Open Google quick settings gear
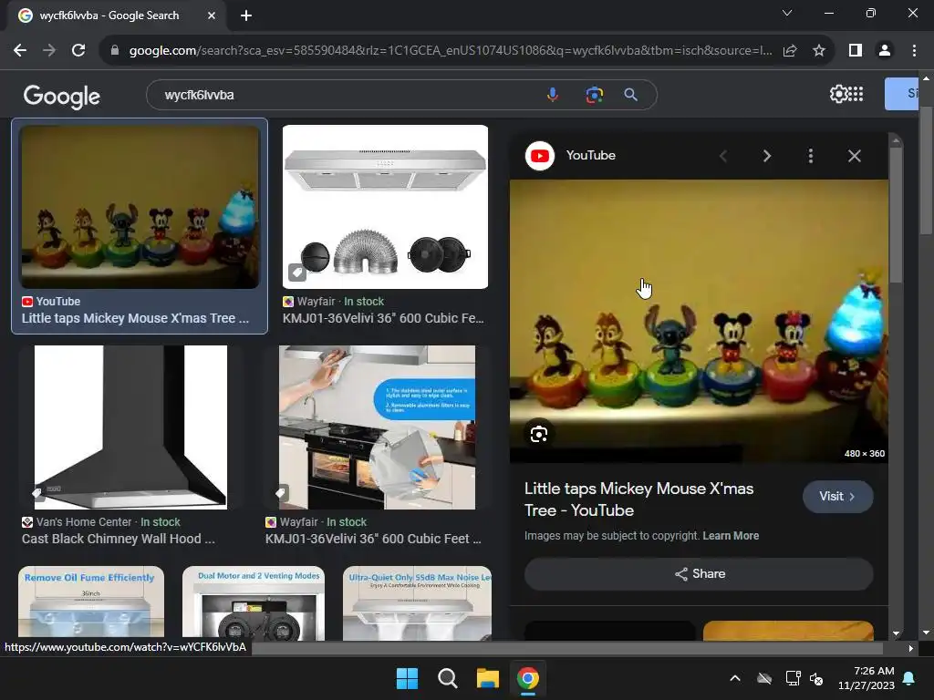This screenshot has height=700, width=934. (837, 94)
